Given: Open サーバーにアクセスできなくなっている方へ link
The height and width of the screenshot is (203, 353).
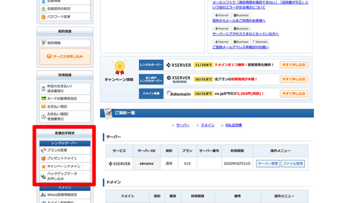Looking at the screenshot, I should 245,34.
